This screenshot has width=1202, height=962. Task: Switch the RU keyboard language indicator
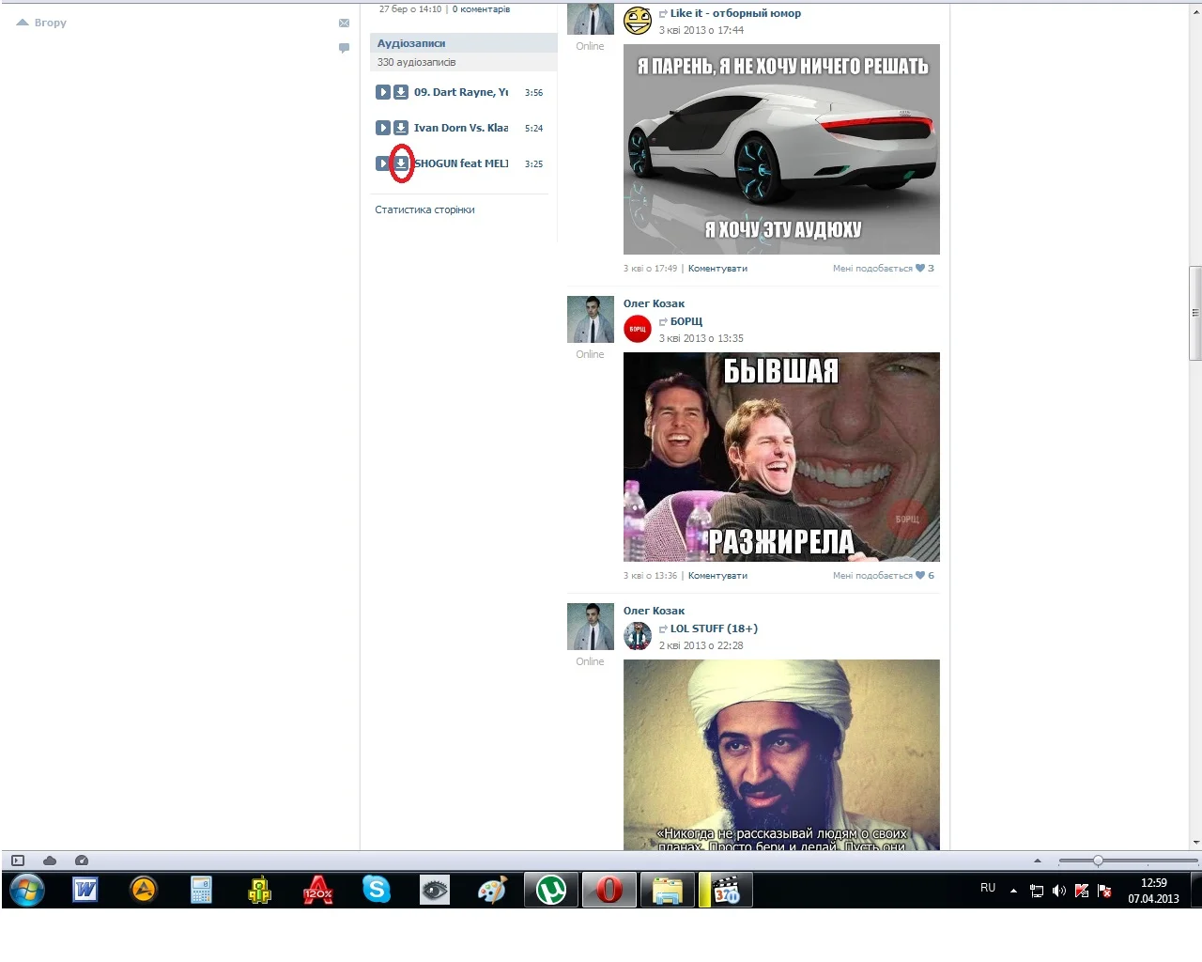(x=988, y=888)
